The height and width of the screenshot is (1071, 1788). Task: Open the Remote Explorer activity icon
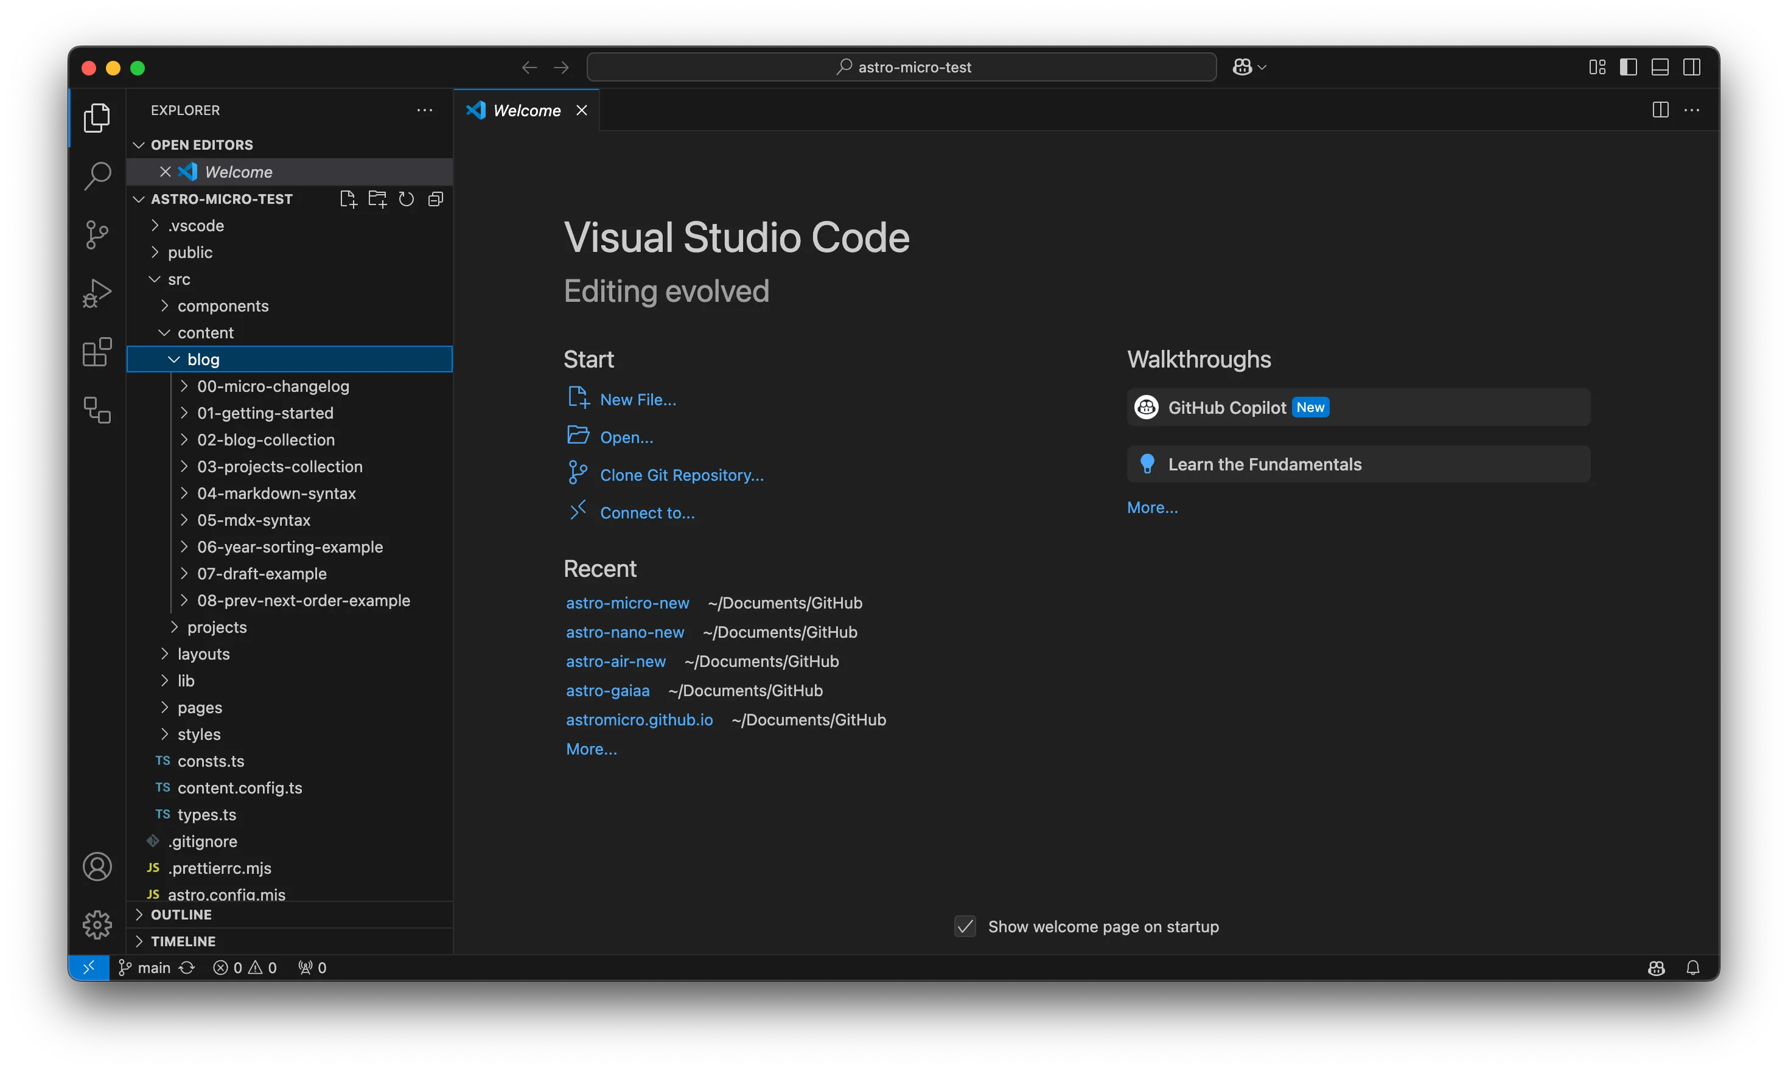coord(97,410)
